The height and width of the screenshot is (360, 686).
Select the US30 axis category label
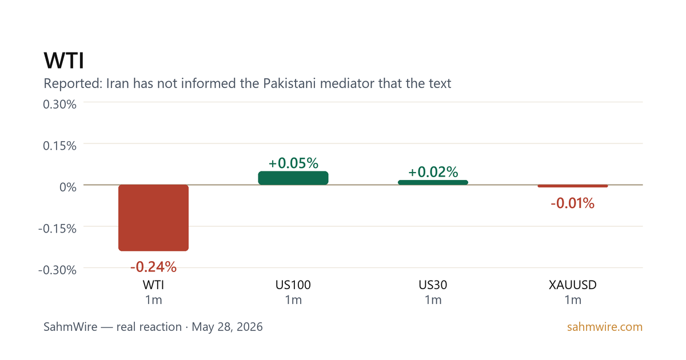point(433,285)
